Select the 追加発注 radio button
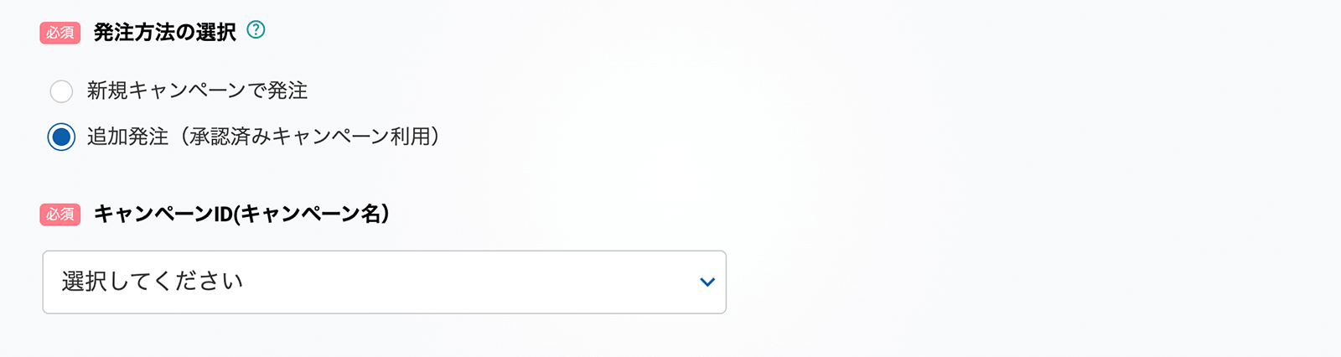 tap(61, 137)
